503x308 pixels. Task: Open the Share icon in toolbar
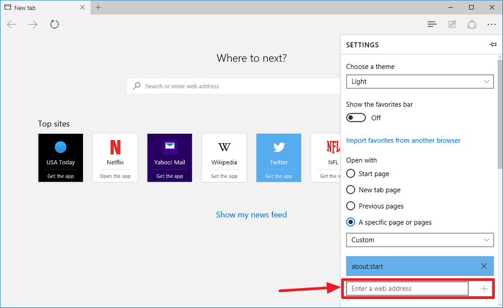click(471, 25)
